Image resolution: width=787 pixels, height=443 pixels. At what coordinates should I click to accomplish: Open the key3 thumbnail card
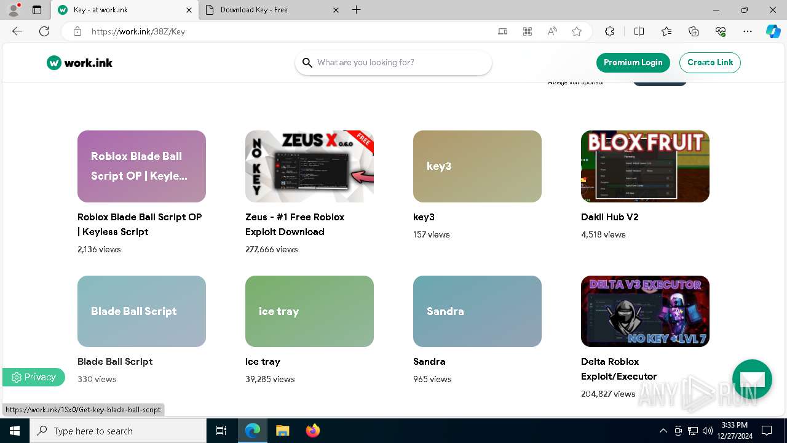pos(477,166)
